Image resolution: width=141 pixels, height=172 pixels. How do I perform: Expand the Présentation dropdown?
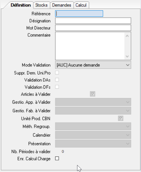point(93,144)
